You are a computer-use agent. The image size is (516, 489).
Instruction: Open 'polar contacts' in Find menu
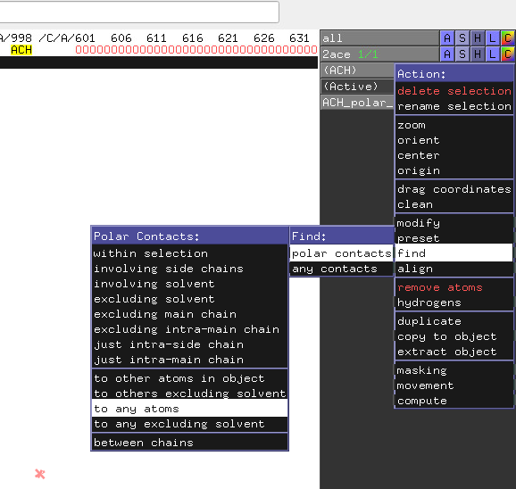[x=342, y=253]
